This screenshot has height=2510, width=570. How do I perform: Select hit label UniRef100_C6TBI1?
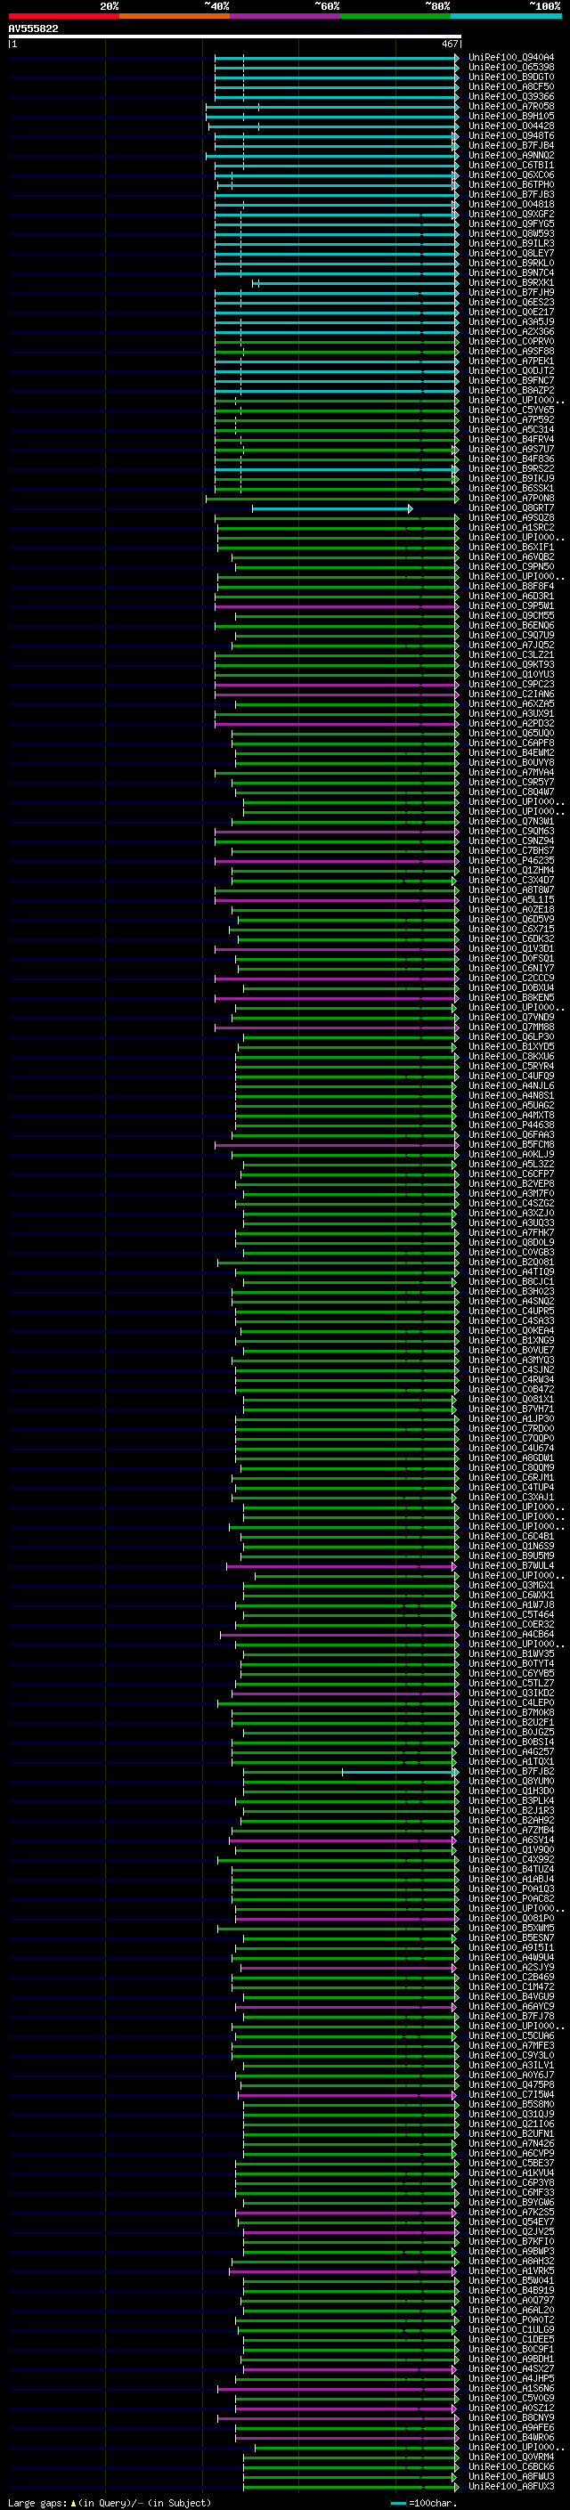click(511, 166)
